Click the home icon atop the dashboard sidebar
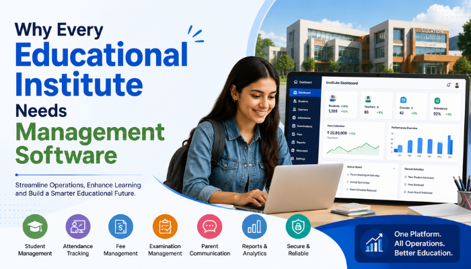The image size is (471, 269). [295, 81]
